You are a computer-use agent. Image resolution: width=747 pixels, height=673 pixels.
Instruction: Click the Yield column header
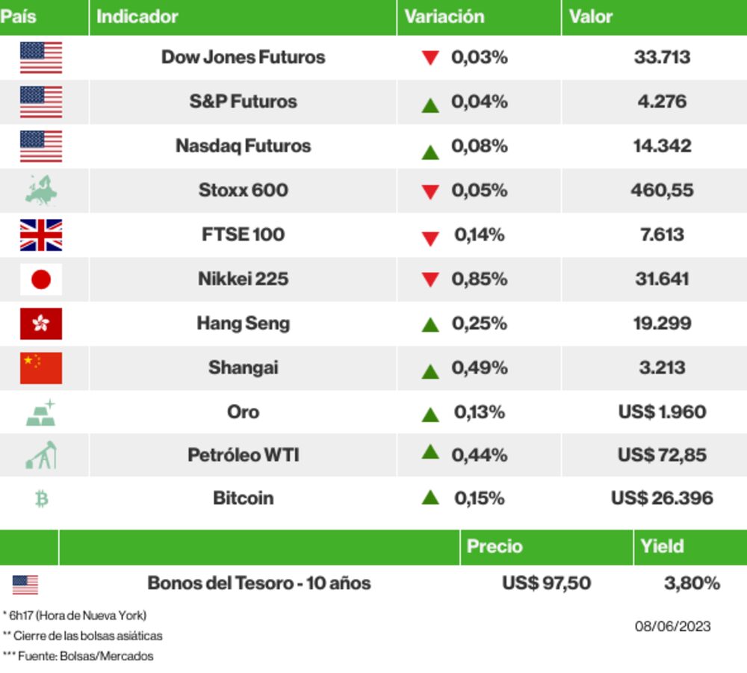point(662,546)
